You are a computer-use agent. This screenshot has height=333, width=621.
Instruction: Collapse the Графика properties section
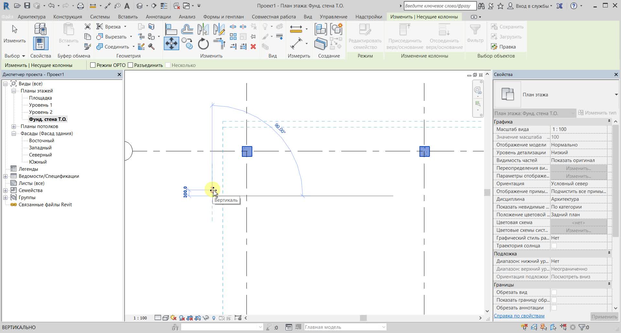click(609, 122)
